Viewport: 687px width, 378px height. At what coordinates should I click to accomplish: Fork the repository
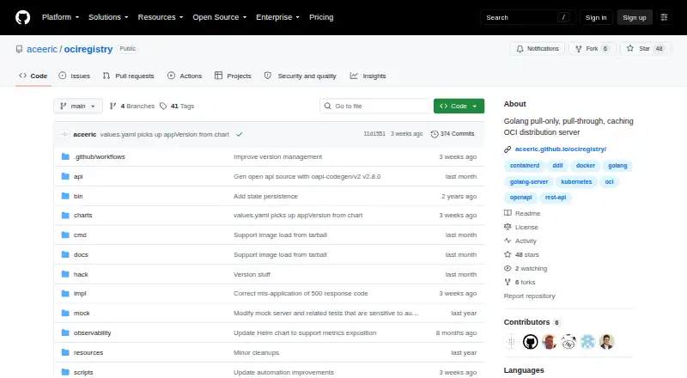click(x=593, y=49)
